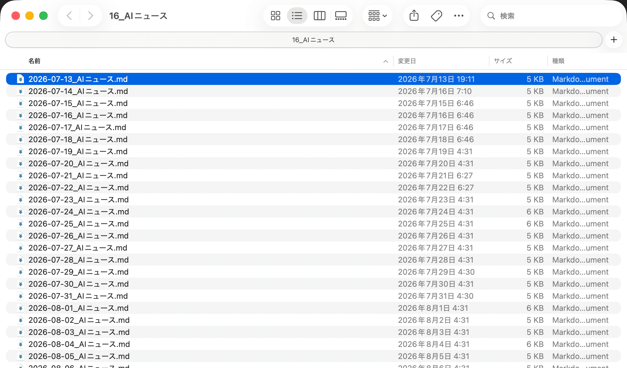The image size is (627, 368).
Task: Select file 2026-08-02_AIニュース.md
Action: tap(313, 320)
